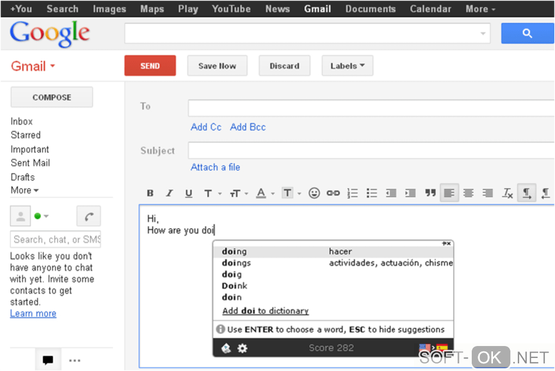Apply bold formatting in compose toolbar
This screenshot has width=555, height=371.
click(x=150, y=193)
